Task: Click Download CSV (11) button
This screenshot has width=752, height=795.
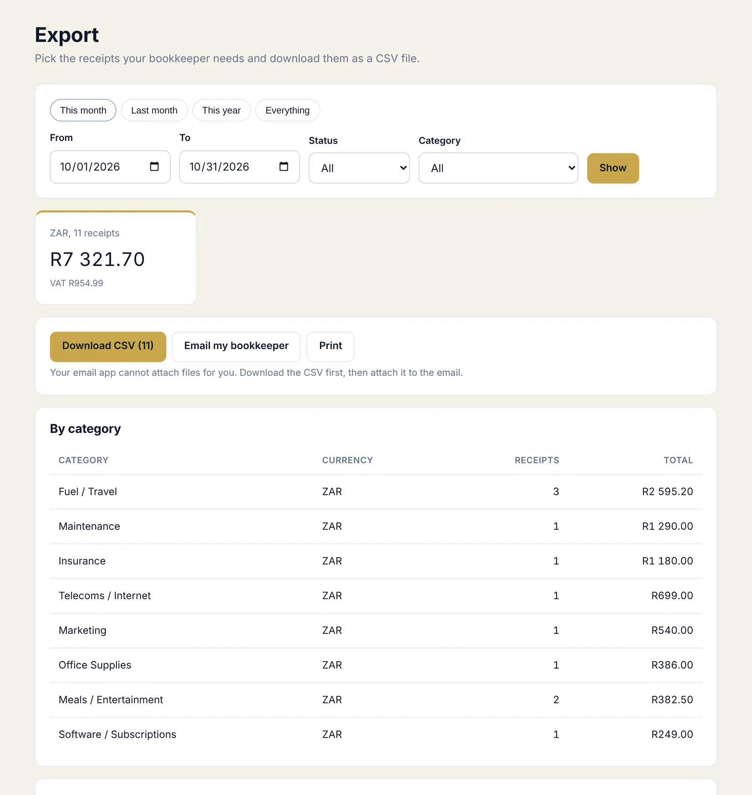Action: tap(108, 347)
